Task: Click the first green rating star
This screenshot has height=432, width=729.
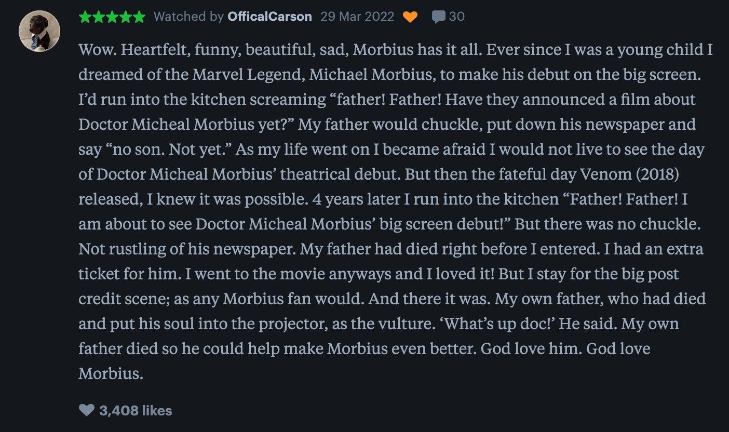Action: [85, 17]
